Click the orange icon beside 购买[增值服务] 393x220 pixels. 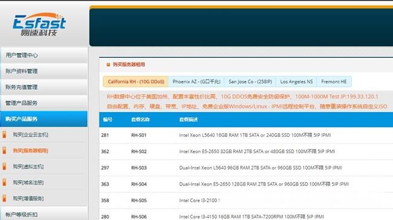4,198
